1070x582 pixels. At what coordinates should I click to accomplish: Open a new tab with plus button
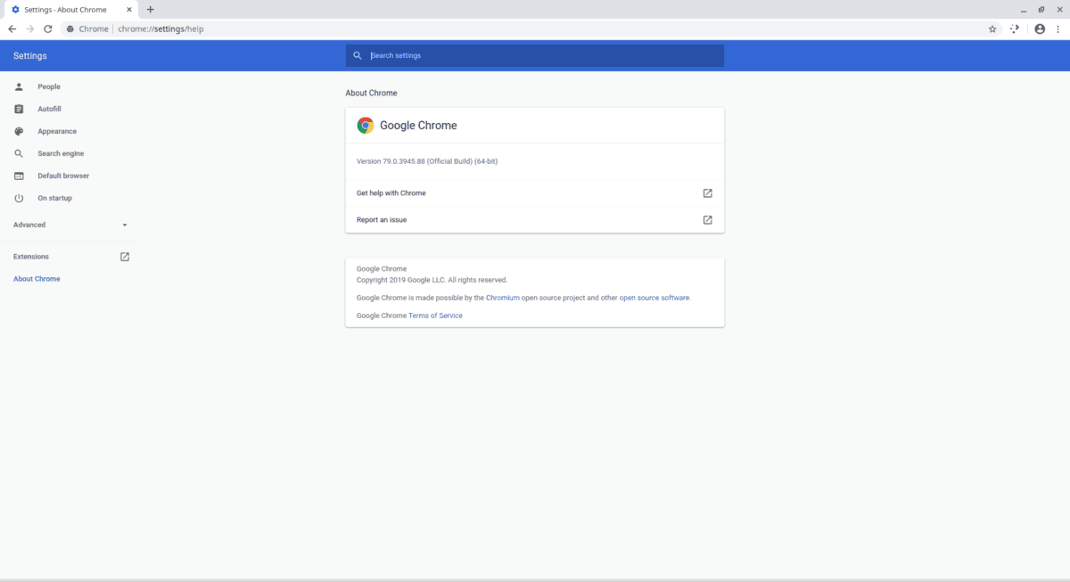point(150,9)
